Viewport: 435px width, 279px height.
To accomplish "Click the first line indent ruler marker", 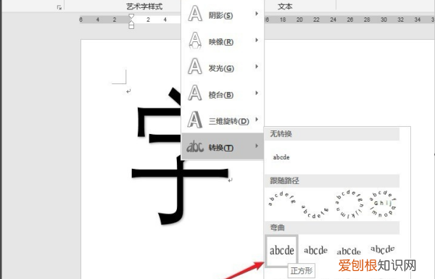I will [131, 17].
